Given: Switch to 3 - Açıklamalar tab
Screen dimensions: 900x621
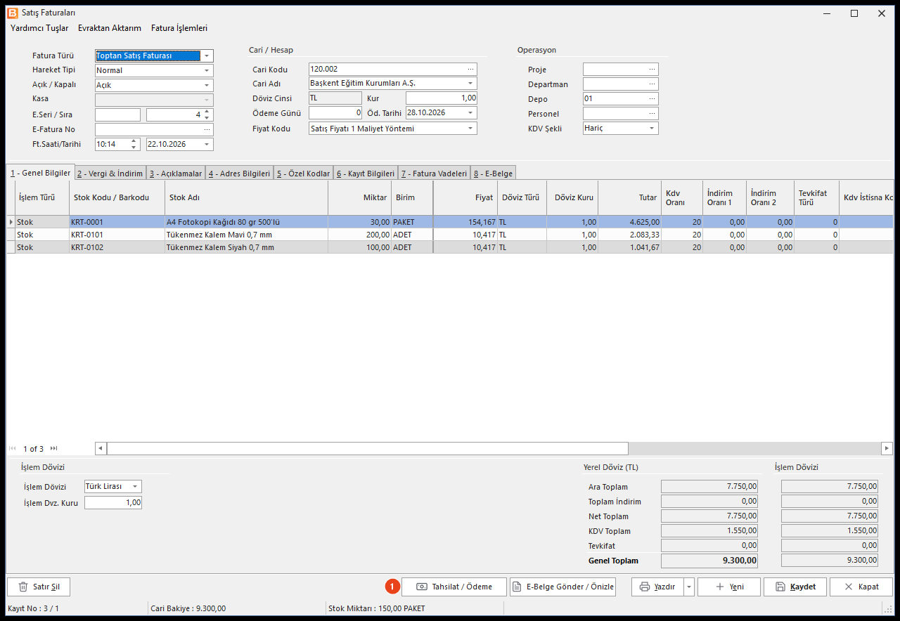Looking at the screenshot, I should click(x=176, y=174).
